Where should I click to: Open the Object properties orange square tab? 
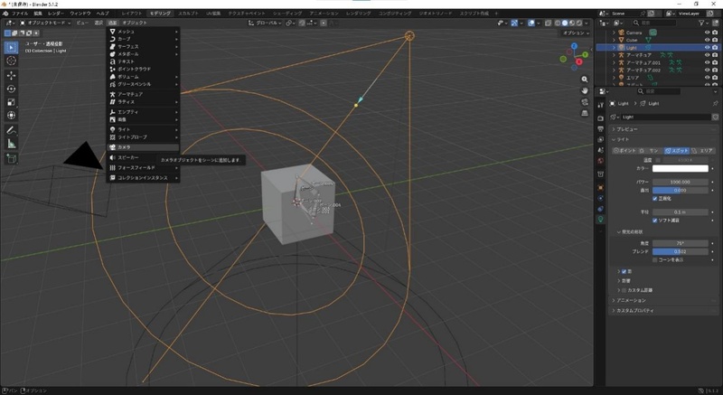pos(600,188)
